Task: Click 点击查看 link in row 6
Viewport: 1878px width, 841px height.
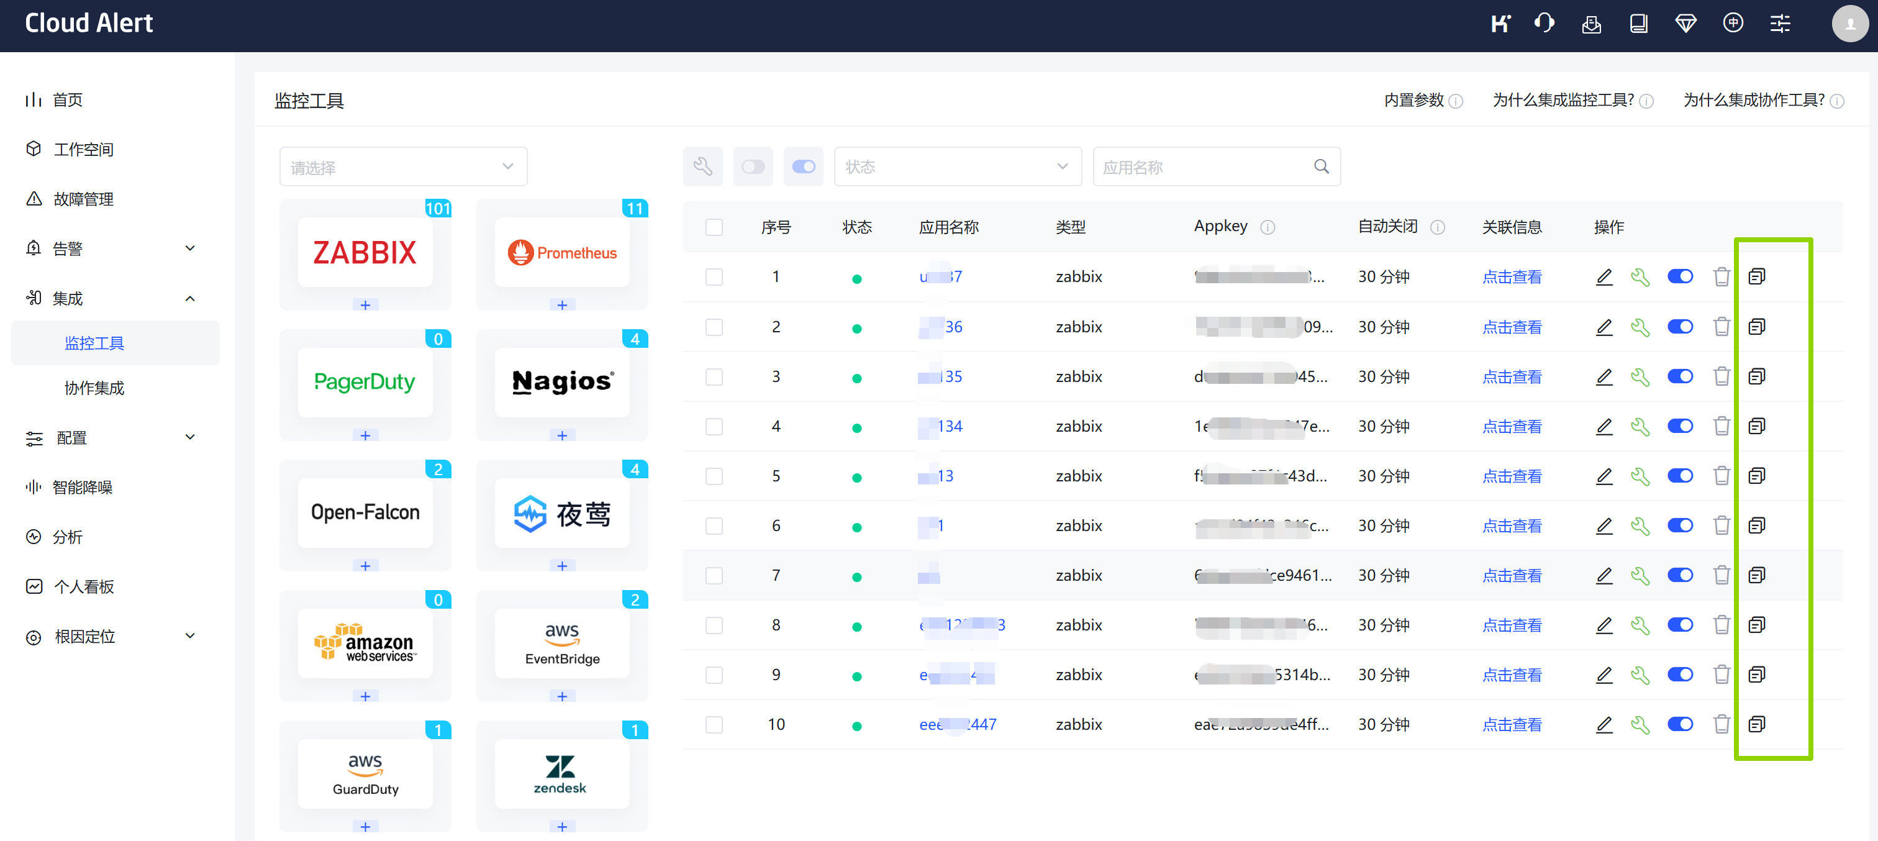Action: coord(1512,526)
